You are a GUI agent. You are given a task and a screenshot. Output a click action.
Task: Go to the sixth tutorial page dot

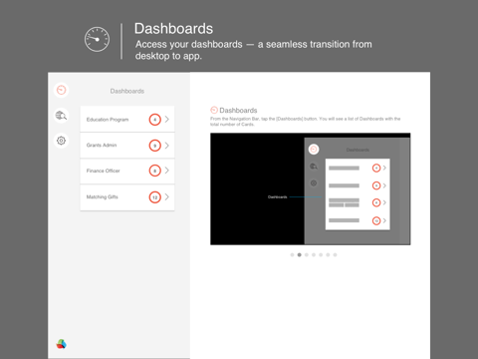tap(328, 255)
